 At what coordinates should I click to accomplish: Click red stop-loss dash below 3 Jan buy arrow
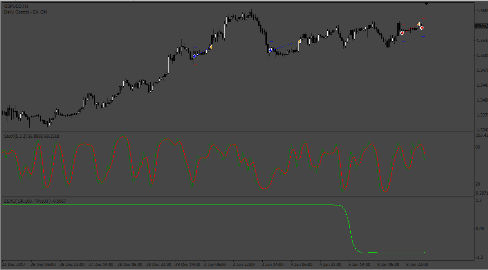(271, 59)
